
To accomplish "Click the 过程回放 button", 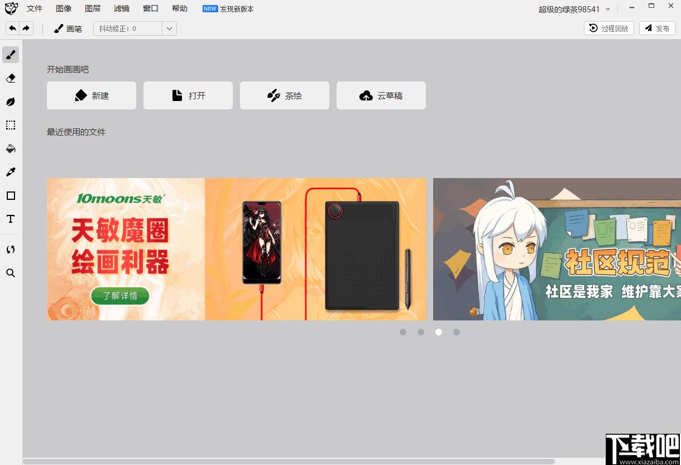I will (609, 28).
